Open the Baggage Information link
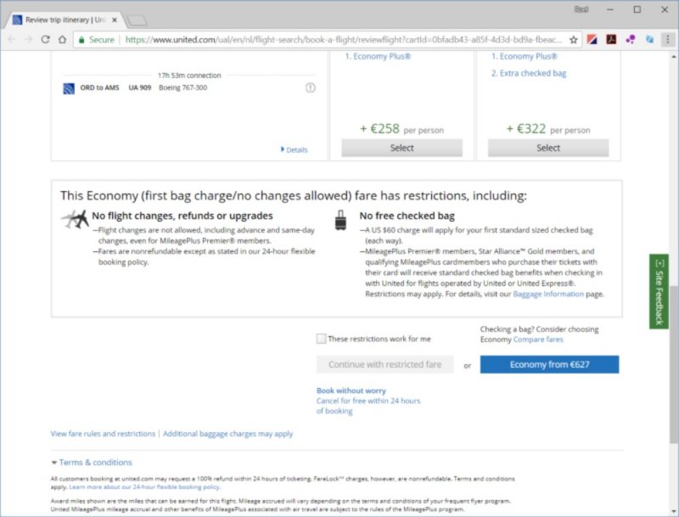This screenshot has height=517, width=679. point(547,294)
